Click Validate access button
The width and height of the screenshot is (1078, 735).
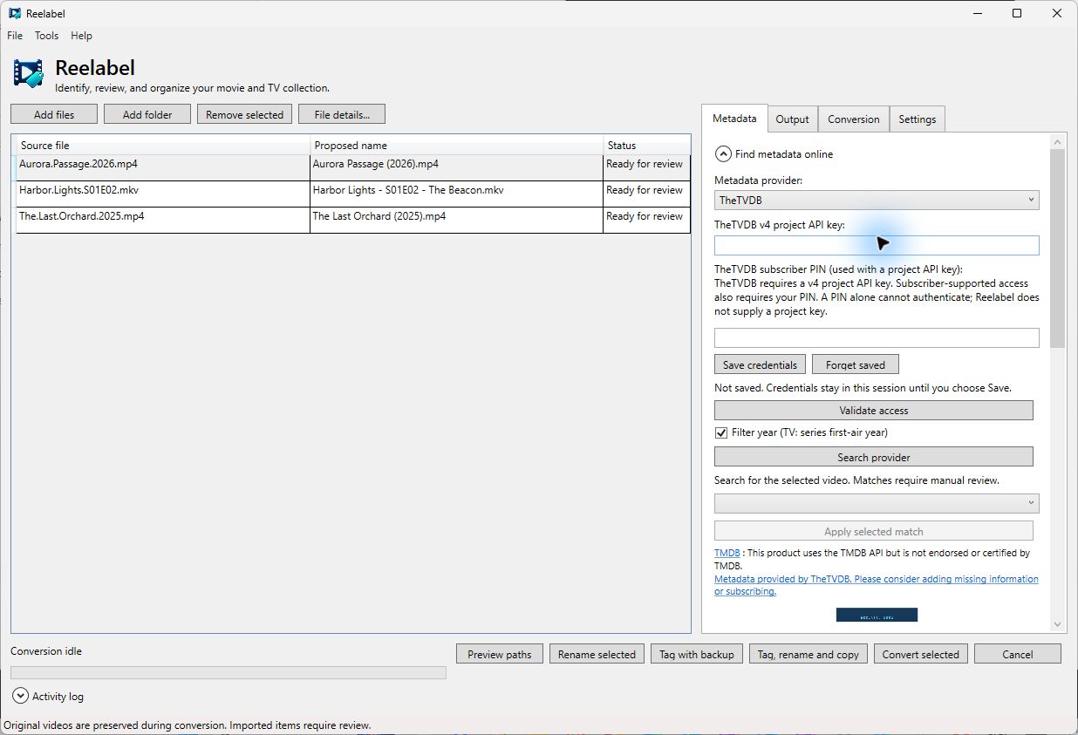coord(874,410)
